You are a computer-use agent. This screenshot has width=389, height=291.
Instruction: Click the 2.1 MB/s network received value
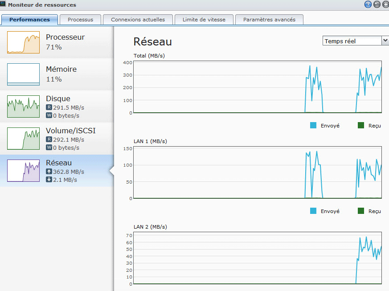click(65, 180)
